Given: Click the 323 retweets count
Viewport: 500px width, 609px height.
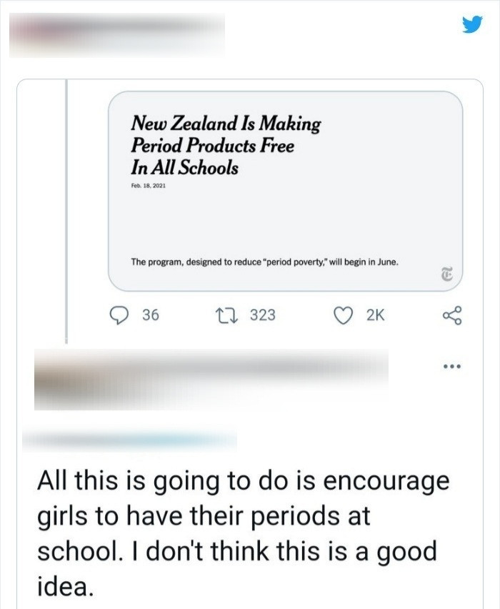Looking at the screenshot, I should pyautogui.click(x=262, y=315).
